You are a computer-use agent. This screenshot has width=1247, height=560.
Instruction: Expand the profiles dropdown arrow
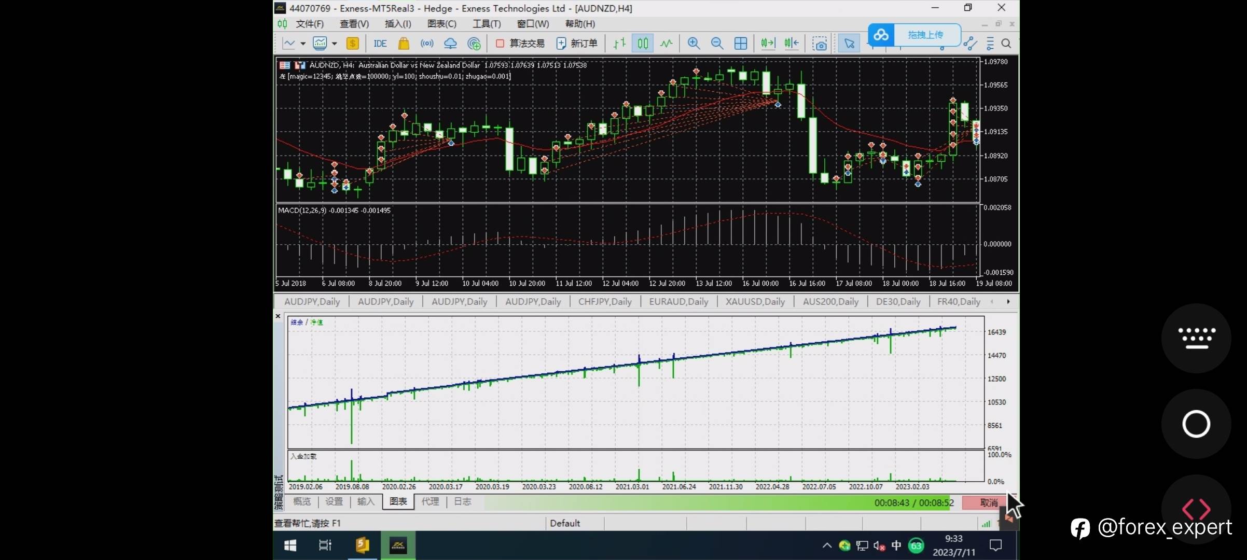335,44
